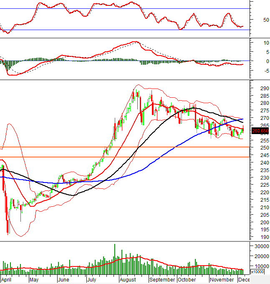Screen dimensions: 270x284
Task: Select the 30000 volume axis label
Action: tap(259, 246)
